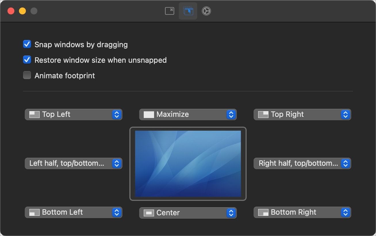Click the screen preview thumbnail
The width and height of the screenshot is (376, 236).
coord(188,164)
